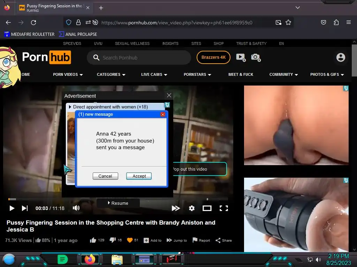
Task: Open the Jump to option
Action: [x=177, y=240]
